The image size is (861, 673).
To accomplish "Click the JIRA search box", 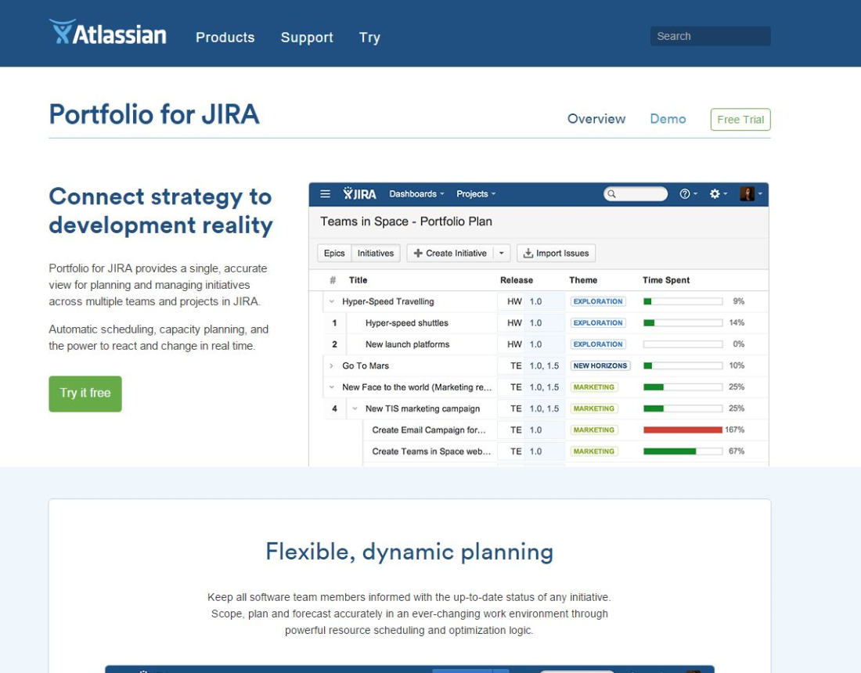I will tap(636, 194).
